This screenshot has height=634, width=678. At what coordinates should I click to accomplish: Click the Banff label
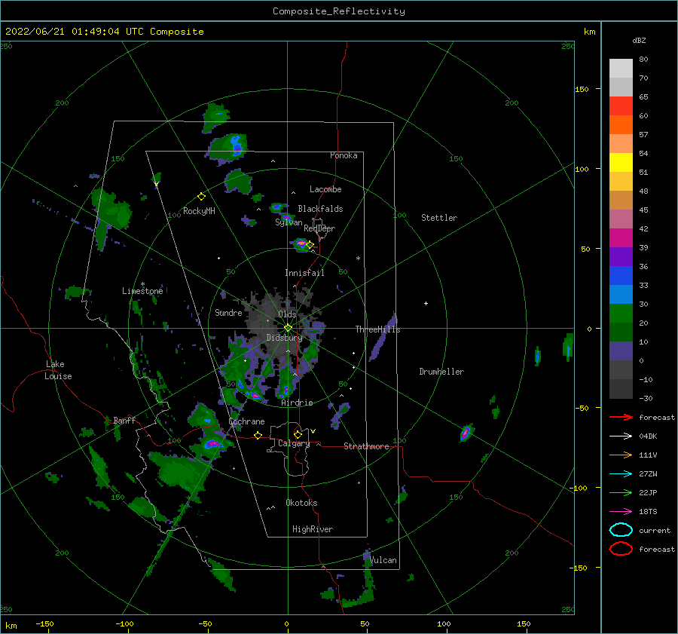click(124, 420)
